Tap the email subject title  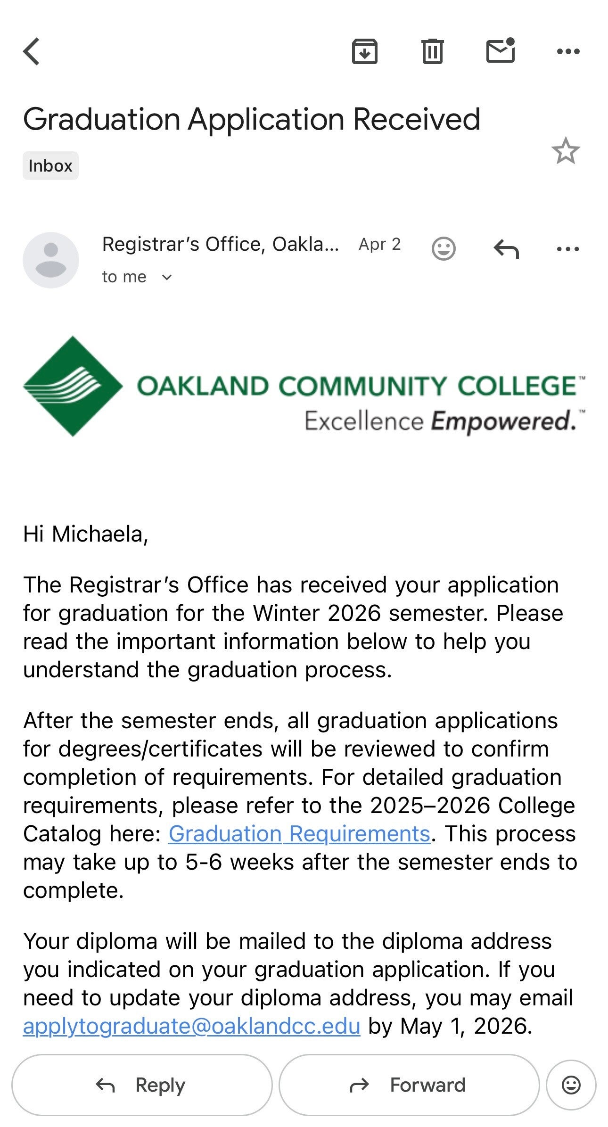pyautogui.click(x=252, y=119)
